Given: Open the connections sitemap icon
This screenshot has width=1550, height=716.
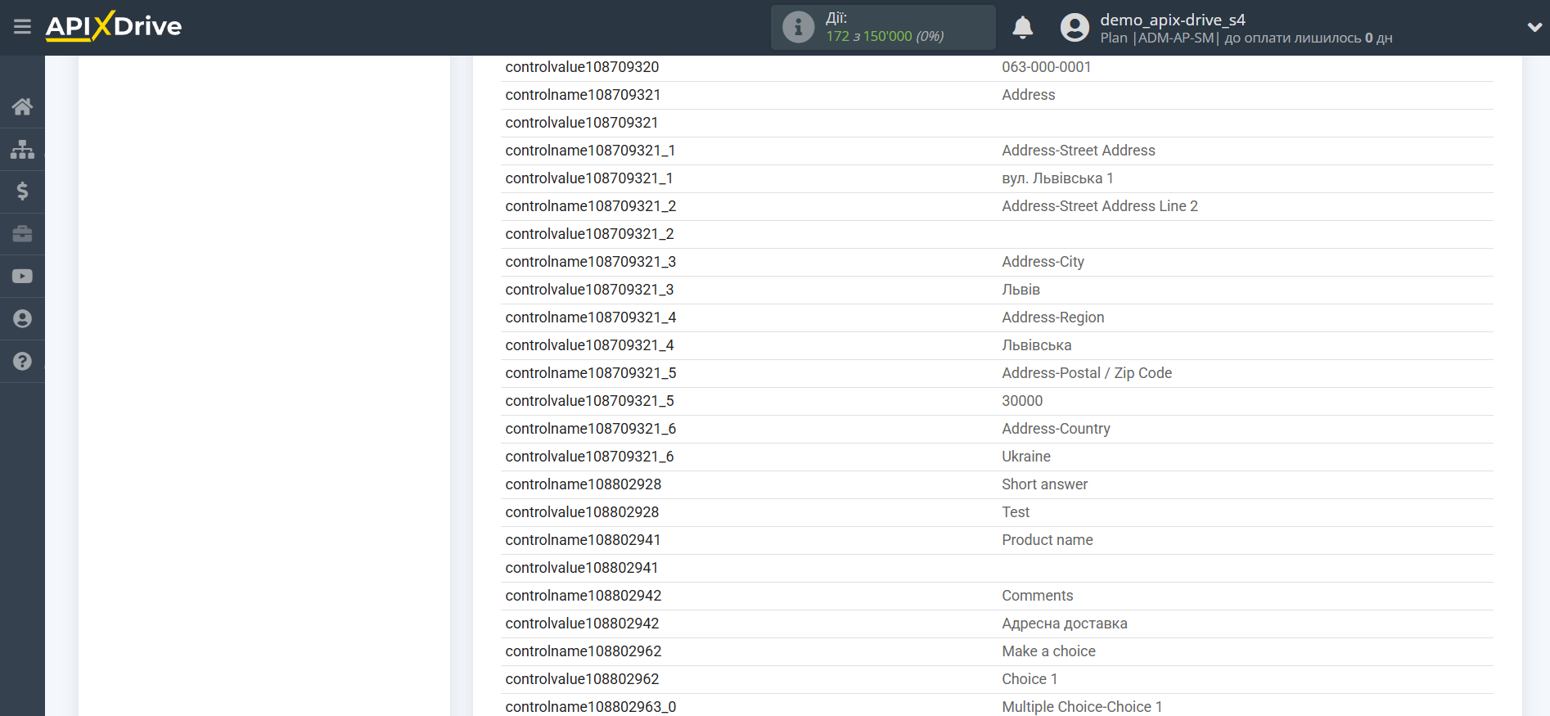Looking at the screenshot, I should [x=22, y=149].
